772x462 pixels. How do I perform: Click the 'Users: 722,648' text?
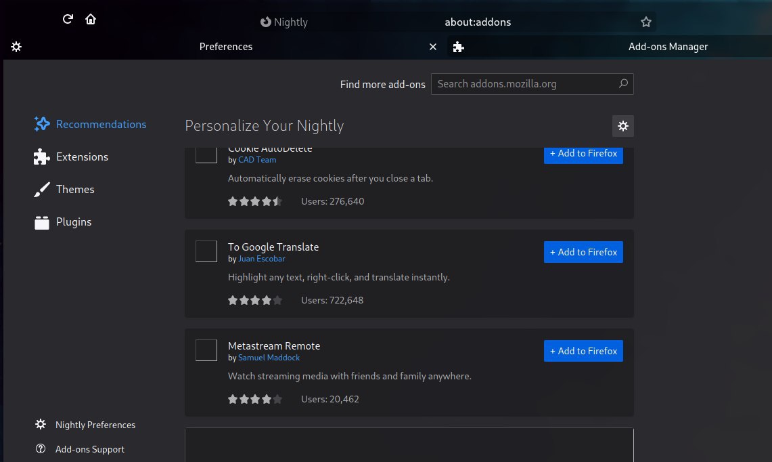tap(332, 300)
